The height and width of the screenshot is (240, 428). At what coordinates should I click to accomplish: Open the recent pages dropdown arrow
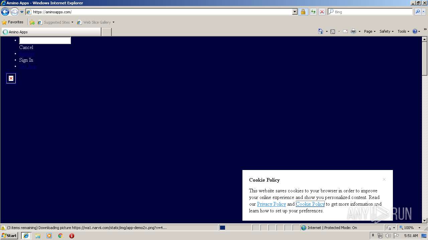click(x=22, y=12)
